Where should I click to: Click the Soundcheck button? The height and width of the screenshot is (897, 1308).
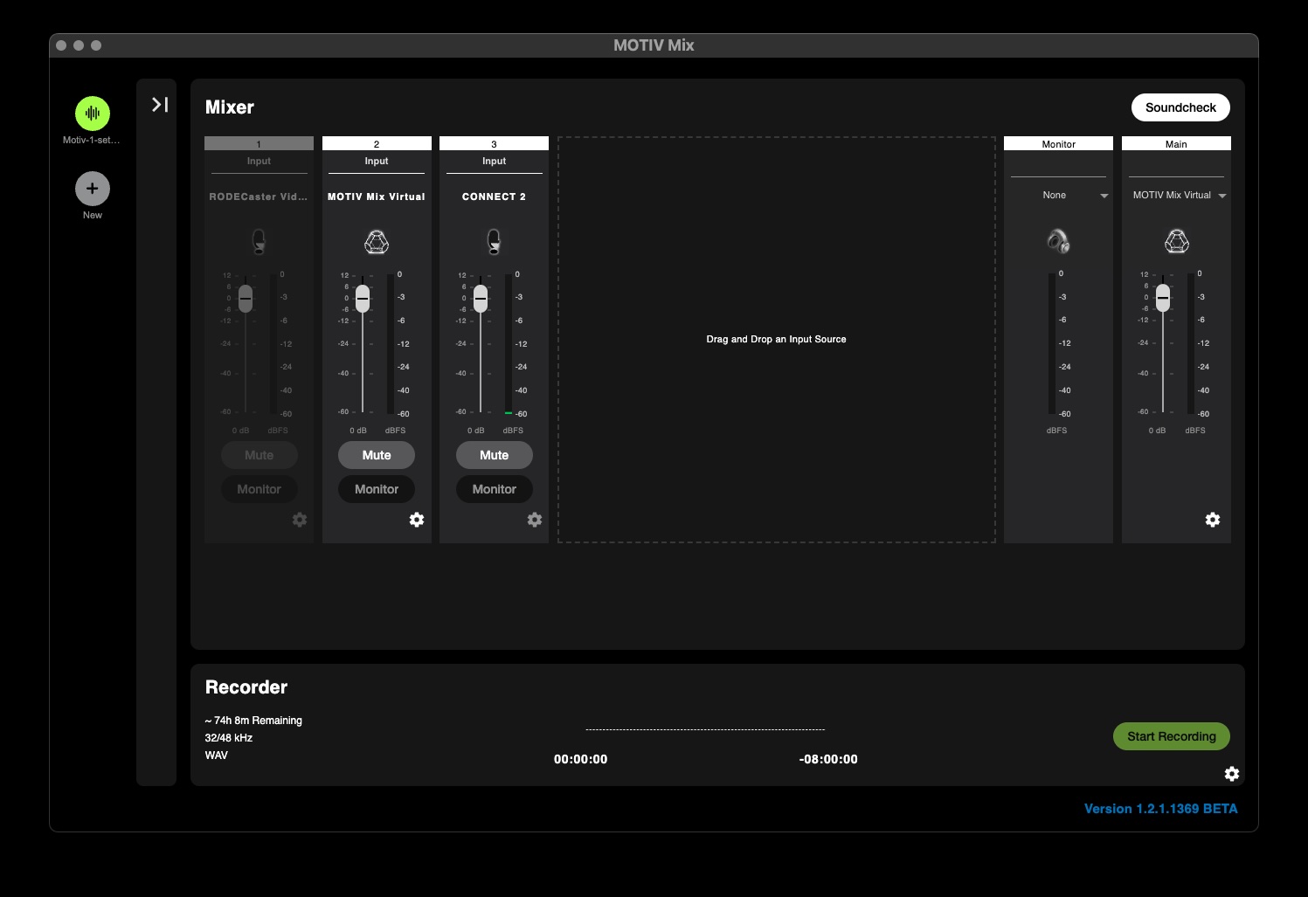[x=1180, y=107]
